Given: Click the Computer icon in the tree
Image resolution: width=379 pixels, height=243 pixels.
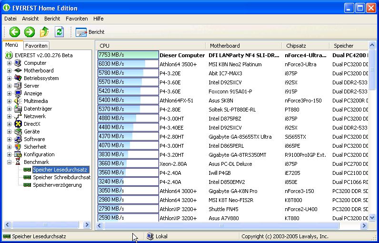Looking at the screenshot, I should tap(18, 63).
